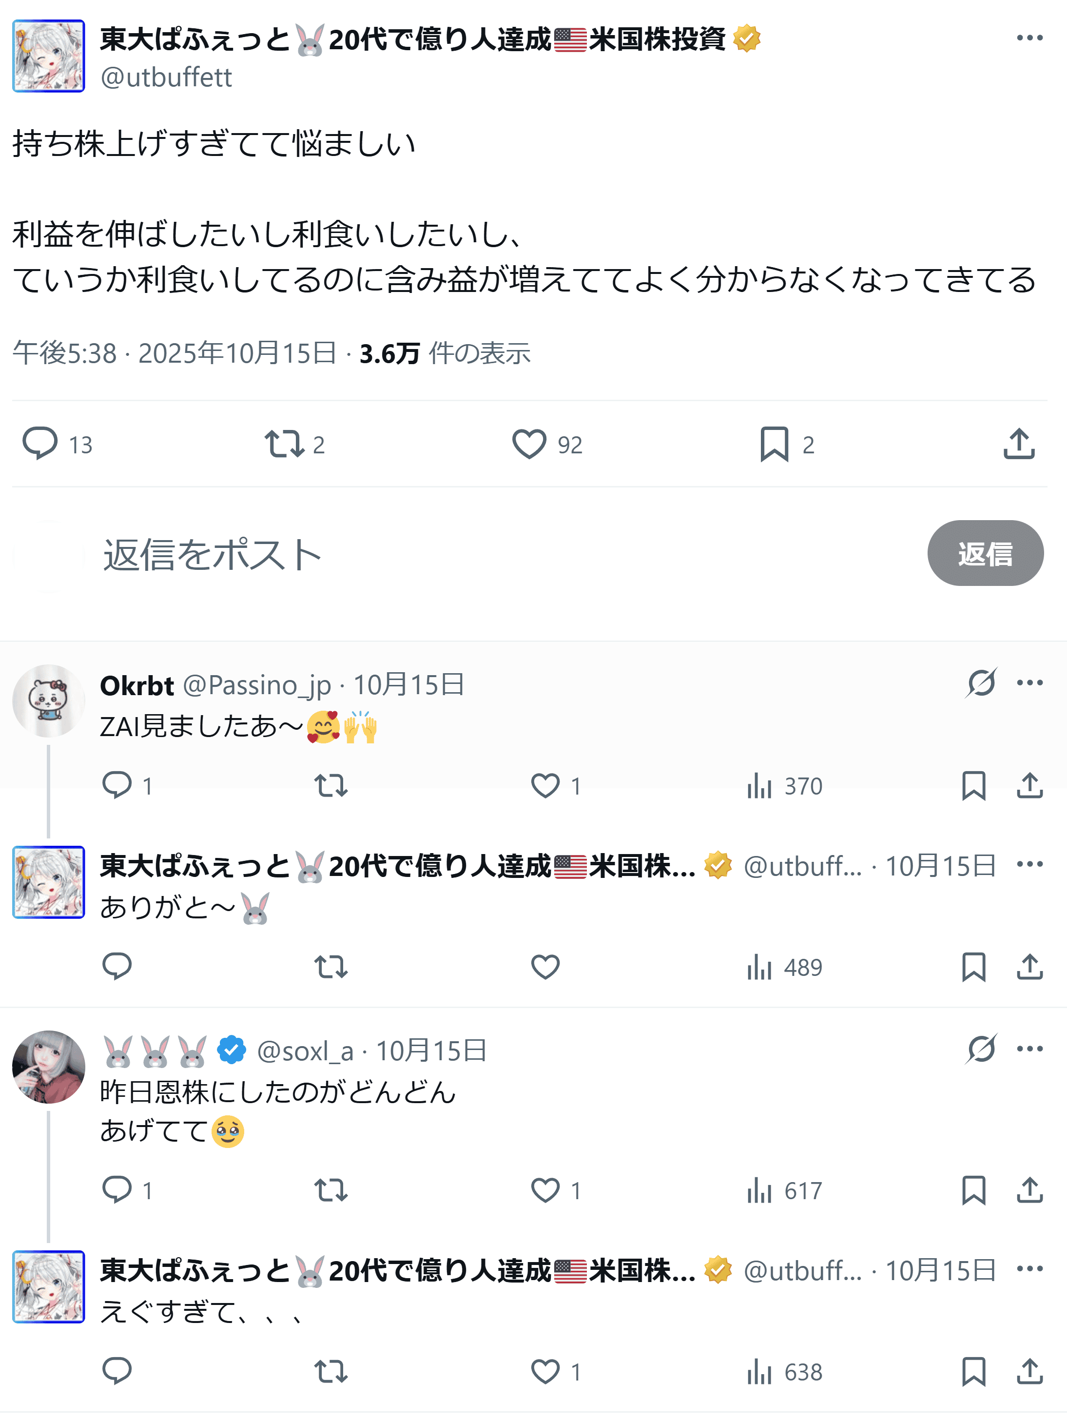Type in the 返信をポスト reply field
The height and width of the screenshot is (1420, 1067).
pyautogui.click(x=449, y=555)
